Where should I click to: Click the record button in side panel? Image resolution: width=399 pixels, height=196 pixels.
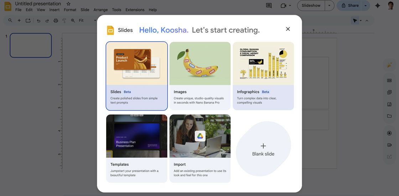(x=389, y=133)
